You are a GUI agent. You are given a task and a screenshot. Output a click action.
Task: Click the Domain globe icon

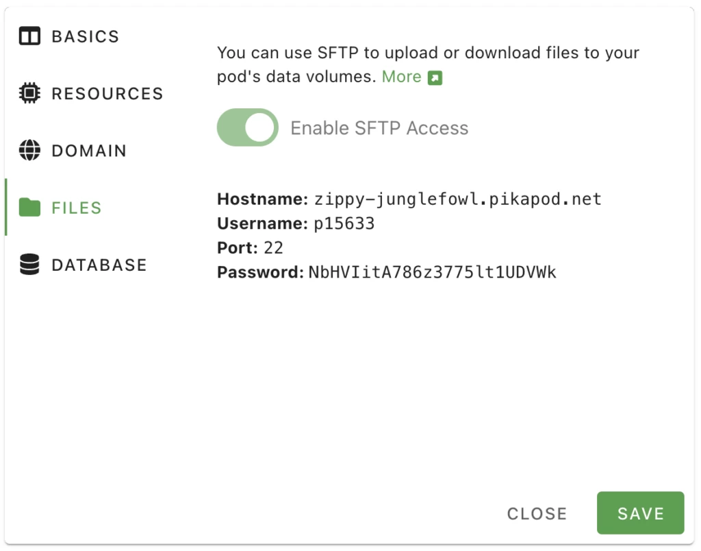[29, 151]
